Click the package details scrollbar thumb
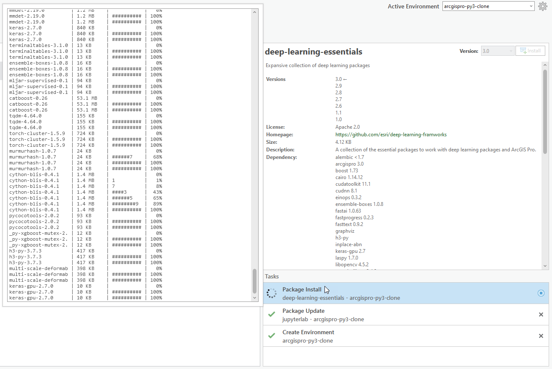The width and height of the screenshot is (552, 369). click(x=545, y=111)
